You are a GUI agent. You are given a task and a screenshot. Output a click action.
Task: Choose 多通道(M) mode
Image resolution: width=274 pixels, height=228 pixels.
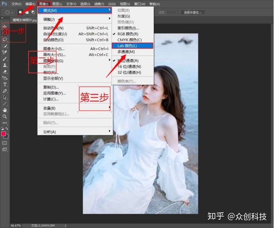coord(133,52)
